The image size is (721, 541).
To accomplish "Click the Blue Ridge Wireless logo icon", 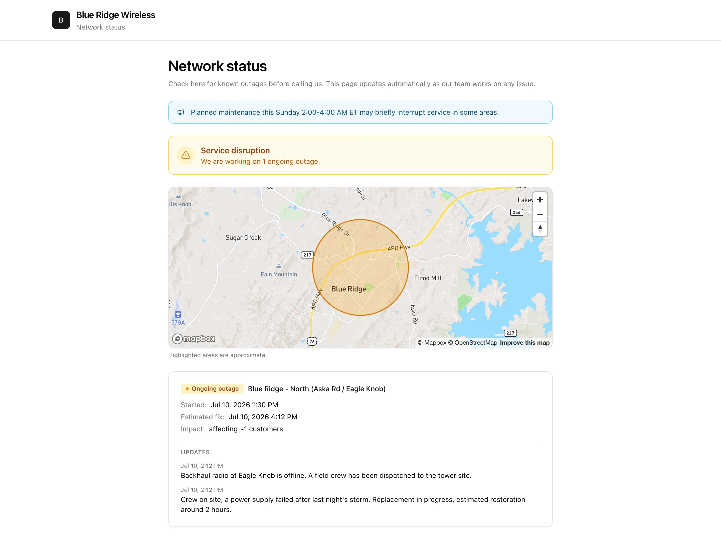I will (x=61, y=20).
